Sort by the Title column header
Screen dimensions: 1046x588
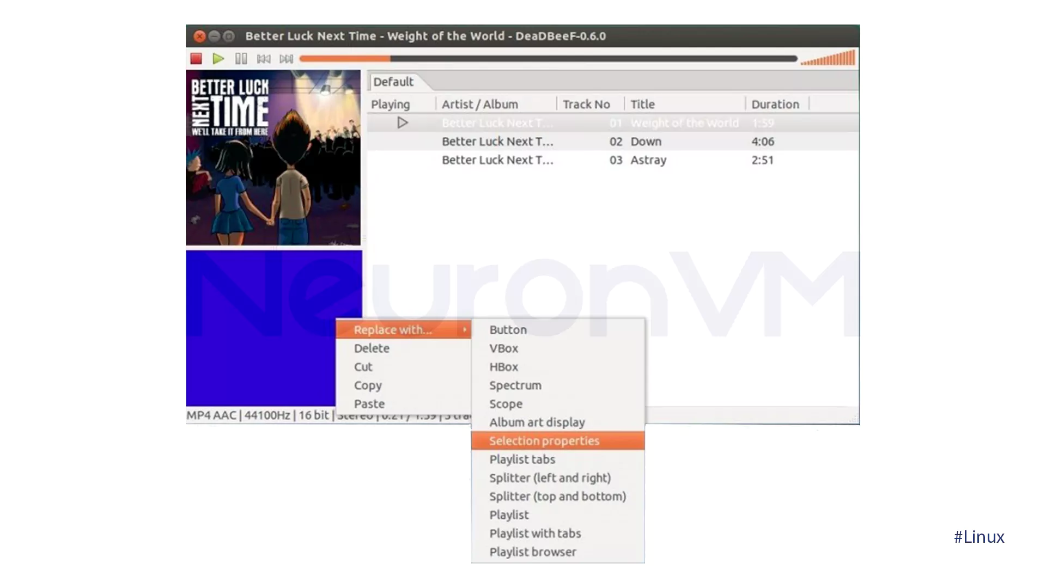point(685,104)
